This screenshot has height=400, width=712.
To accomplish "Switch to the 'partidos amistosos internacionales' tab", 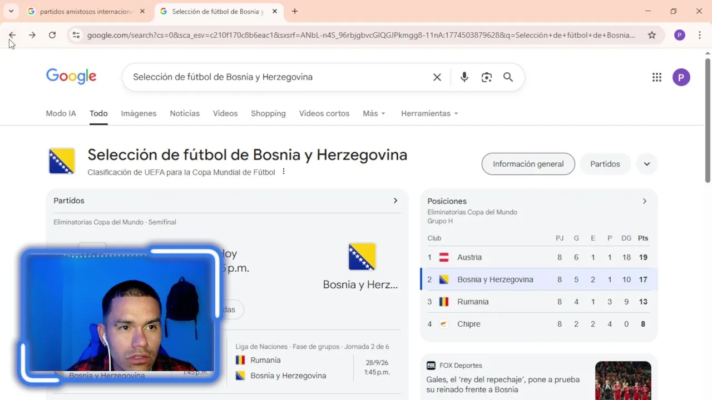I will (86, 11).
